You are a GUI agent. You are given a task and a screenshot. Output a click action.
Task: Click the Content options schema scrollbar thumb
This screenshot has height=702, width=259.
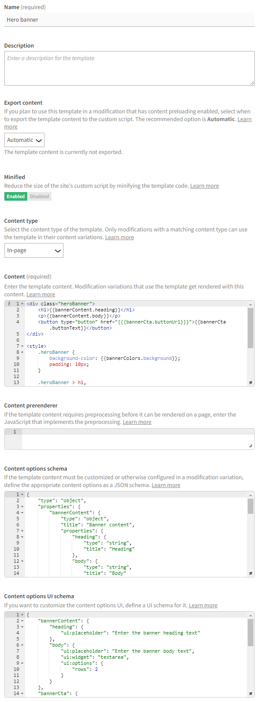[250, 506]
